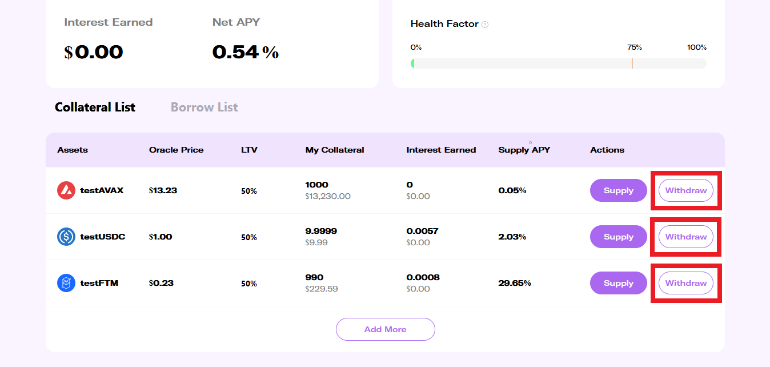Click the Interest Earned column header
This screenshot has height=367, width=770.
(441, 150)
